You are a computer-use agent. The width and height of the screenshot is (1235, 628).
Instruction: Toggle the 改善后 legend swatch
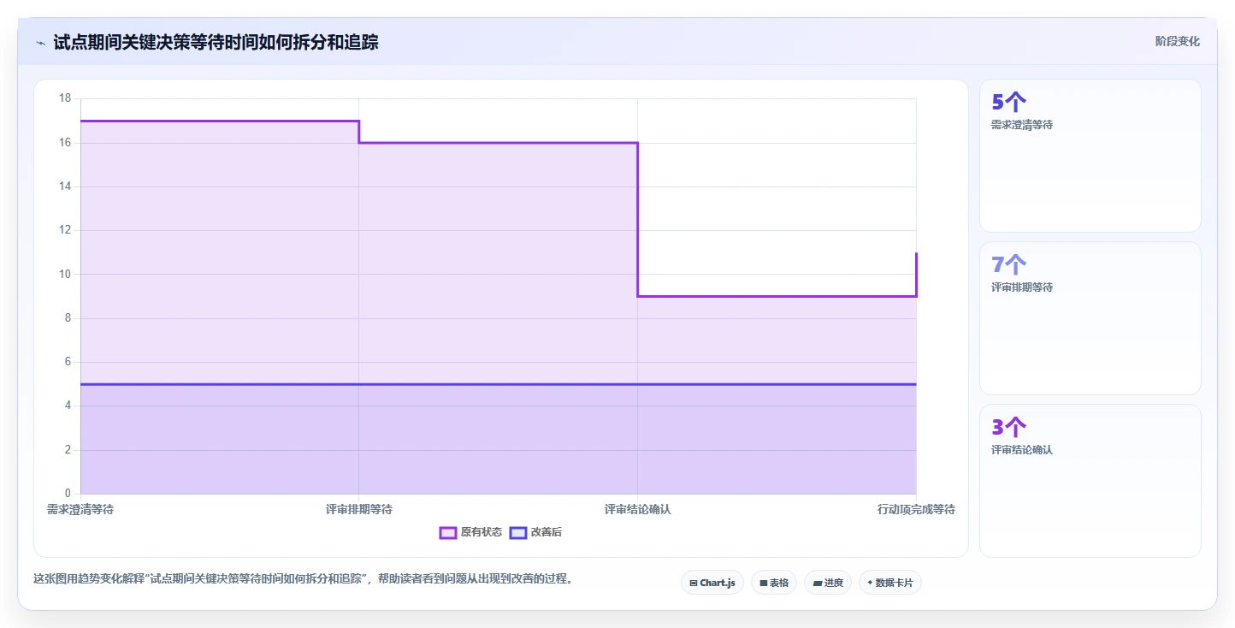[x=517, y=532]
